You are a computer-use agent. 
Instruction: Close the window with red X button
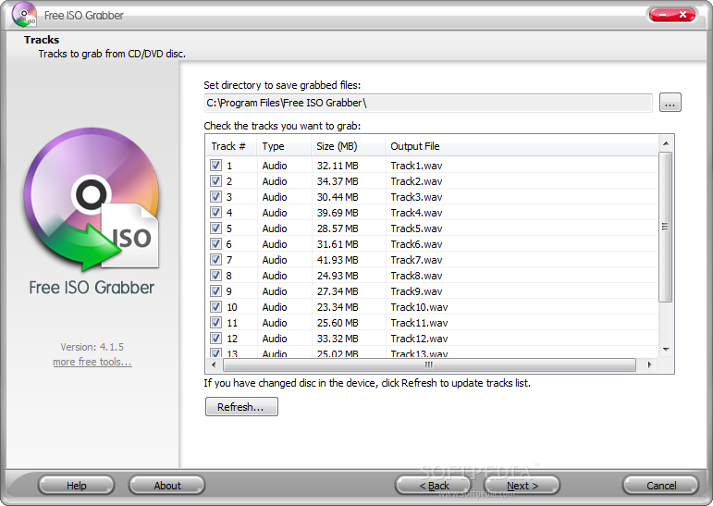click(682, 15)
